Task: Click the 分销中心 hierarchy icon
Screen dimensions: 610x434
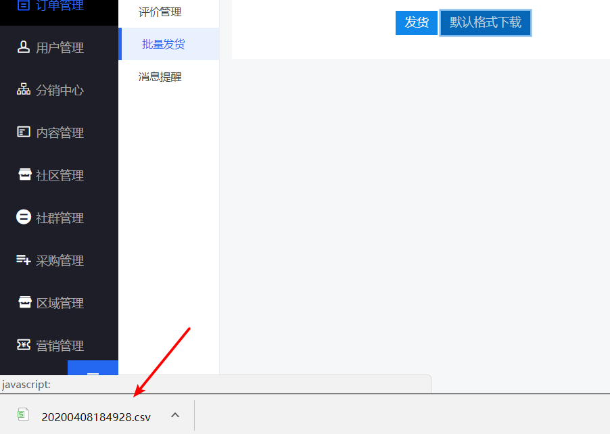Action: pyautogui.click(x=24, y=89)
